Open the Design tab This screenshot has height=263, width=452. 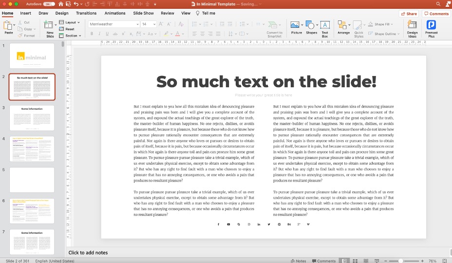tap(62, 13)
